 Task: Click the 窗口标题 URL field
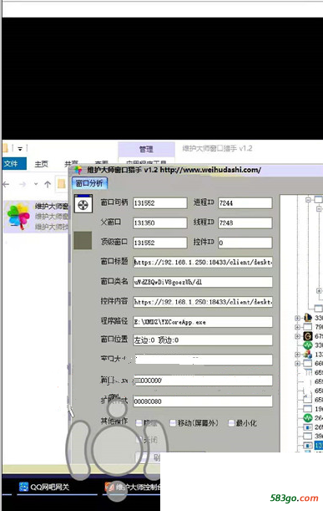tap(203, 263)
